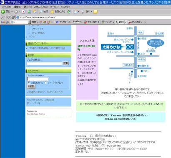This screenshot has width=171, height=158.
Task: Click the Mail icon in toolbar
Action: (75, 12)
